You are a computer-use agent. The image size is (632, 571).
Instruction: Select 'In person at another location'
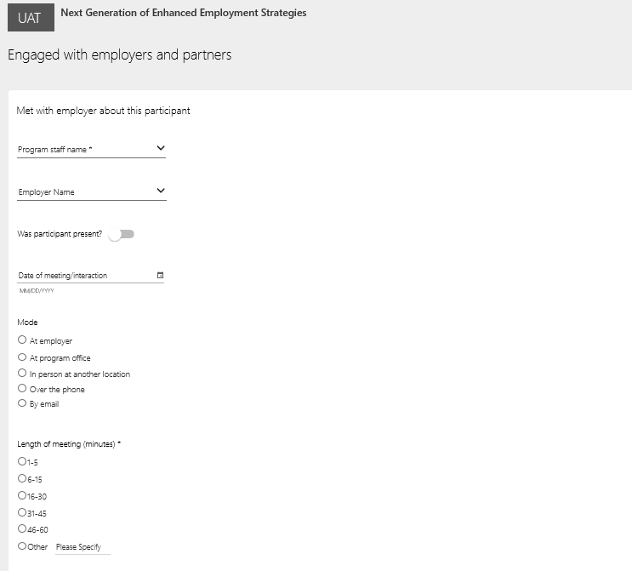(22, 374)
